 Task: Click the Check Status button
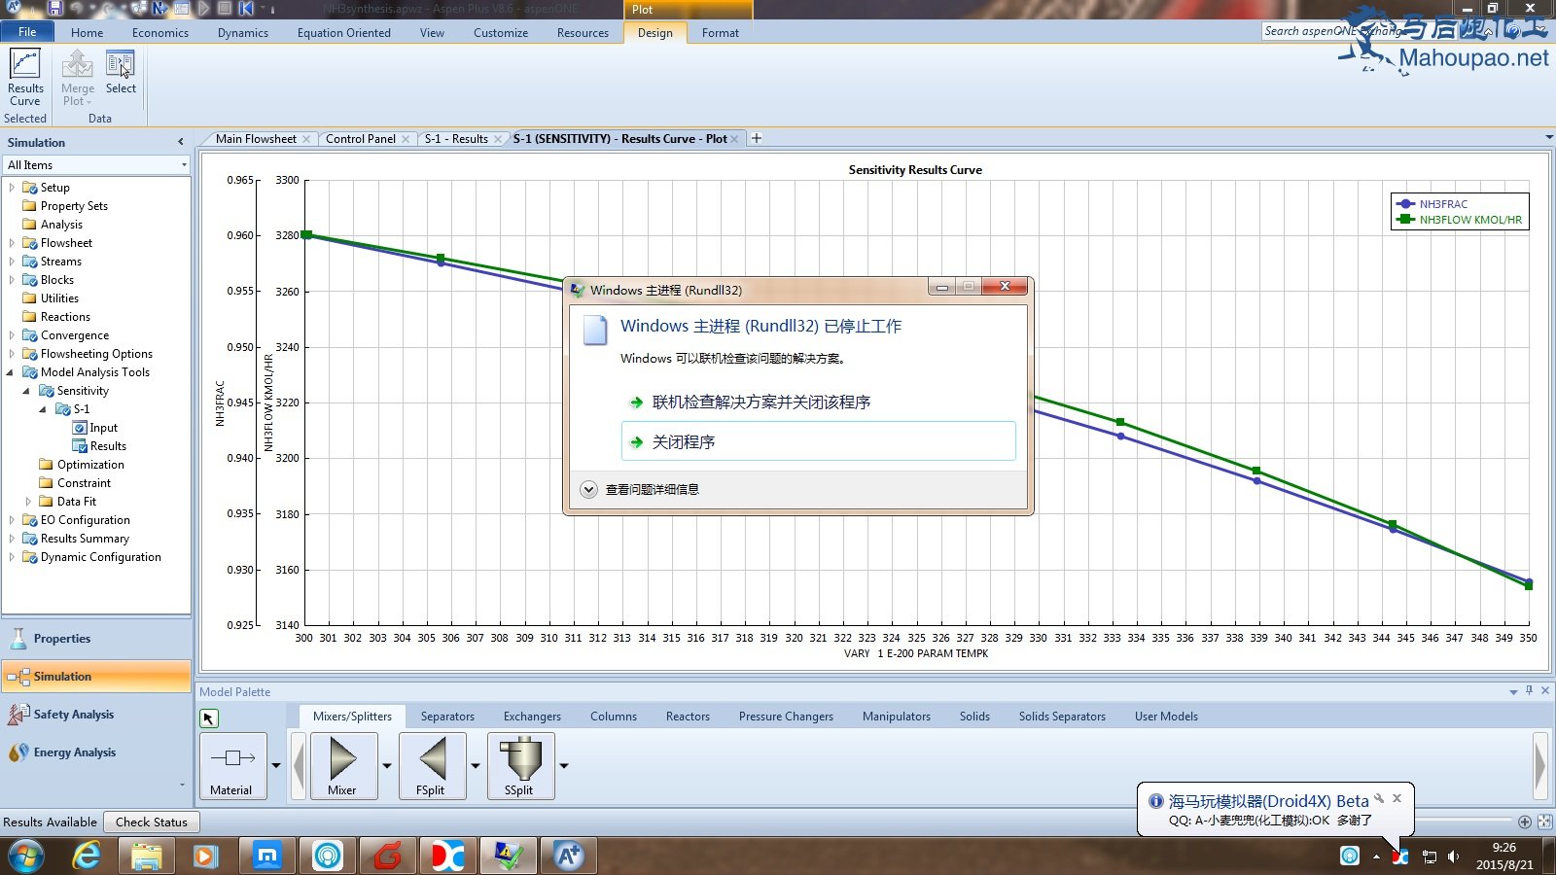(x=152, y=822)
